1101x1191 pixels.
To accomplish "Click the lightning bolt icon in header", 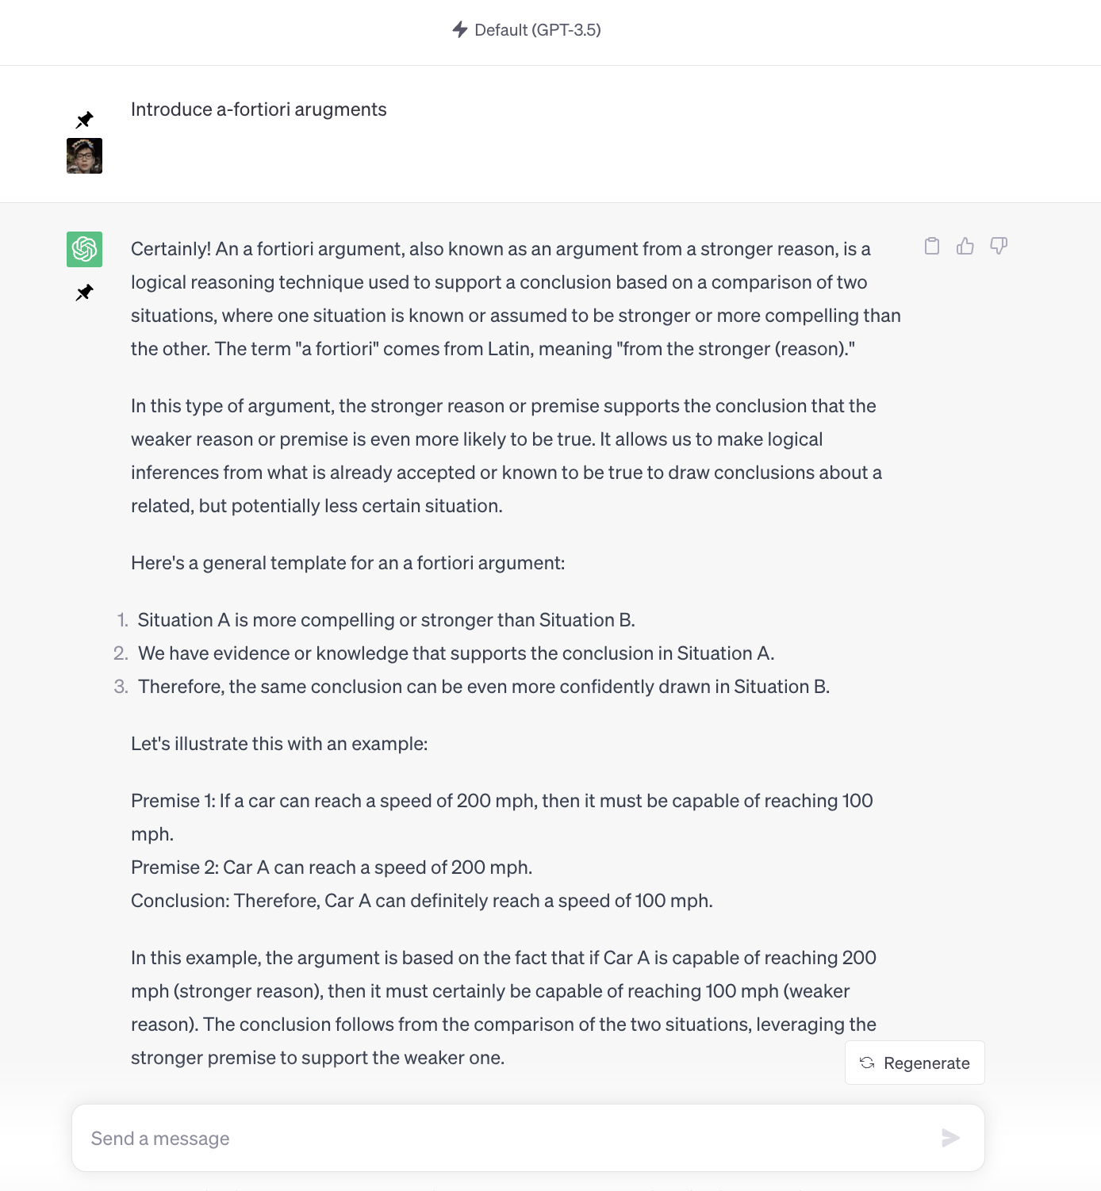I will point(460,30).
